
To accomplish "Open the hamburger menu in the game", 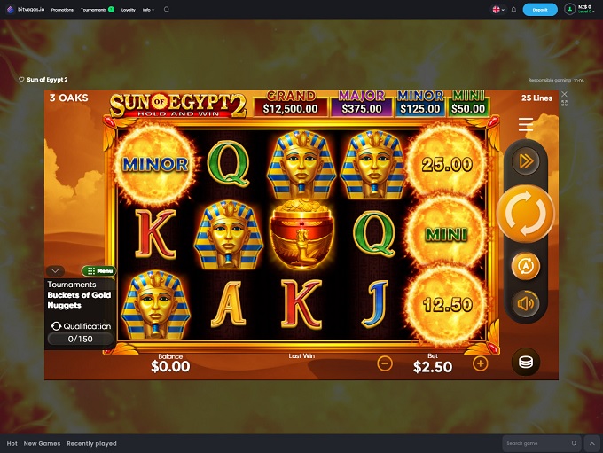I will 526,125.
